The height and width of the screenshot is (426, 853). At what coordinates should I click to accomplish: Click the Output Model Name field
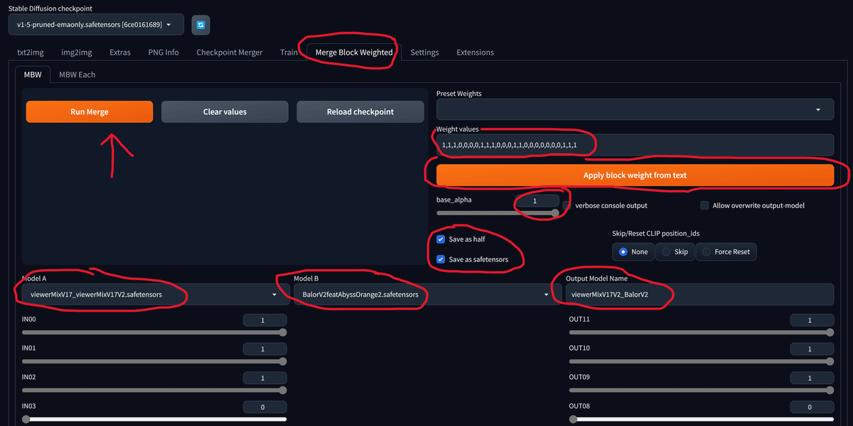tap(699, 294)
